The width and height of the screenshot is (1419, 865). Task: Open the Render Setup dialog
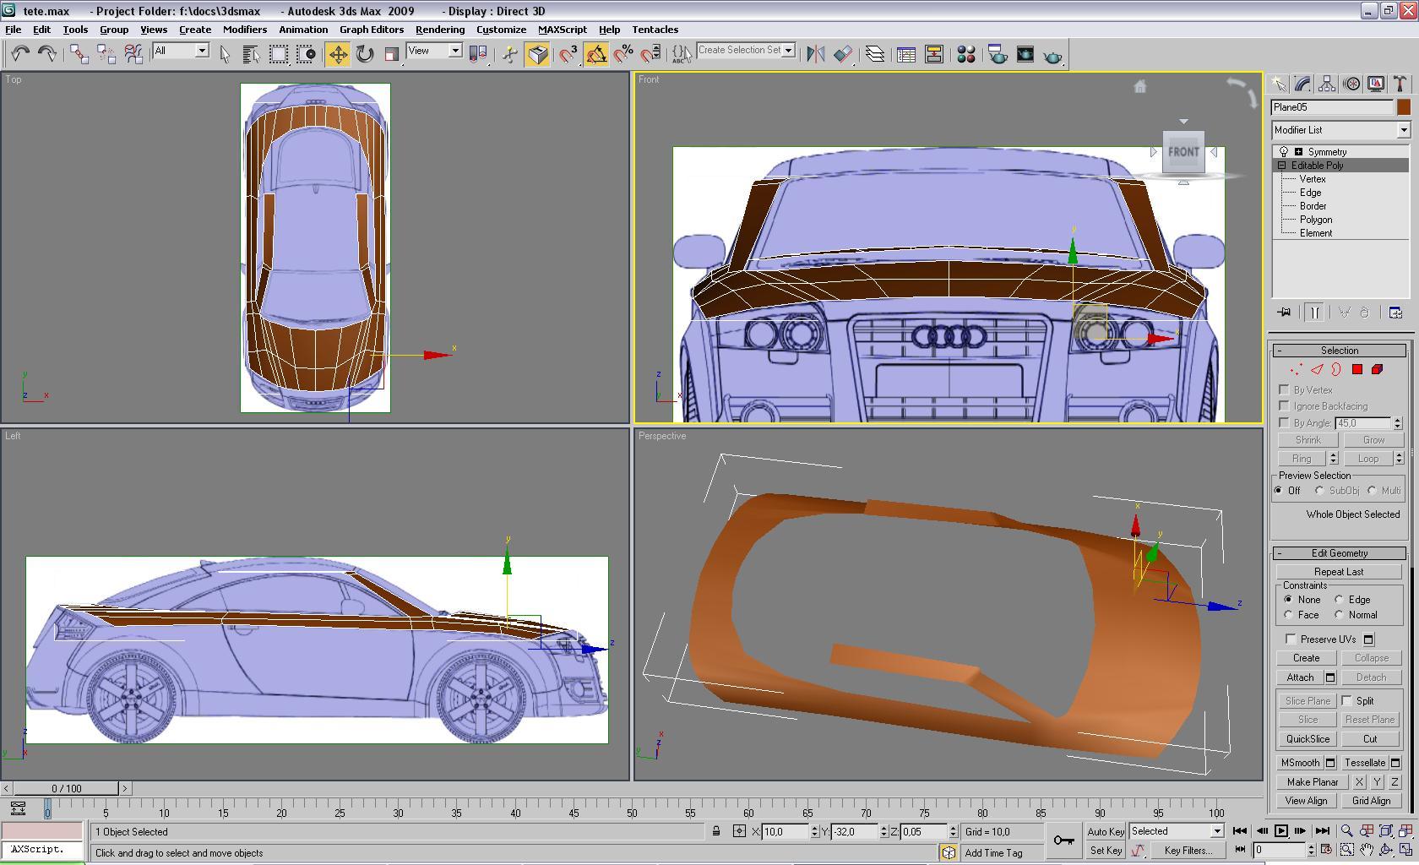point(998,54)
